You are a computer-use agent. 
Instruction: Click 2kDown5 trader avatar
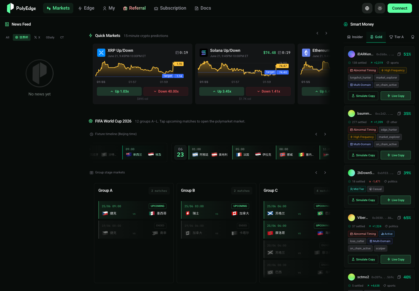pos(351,173)
